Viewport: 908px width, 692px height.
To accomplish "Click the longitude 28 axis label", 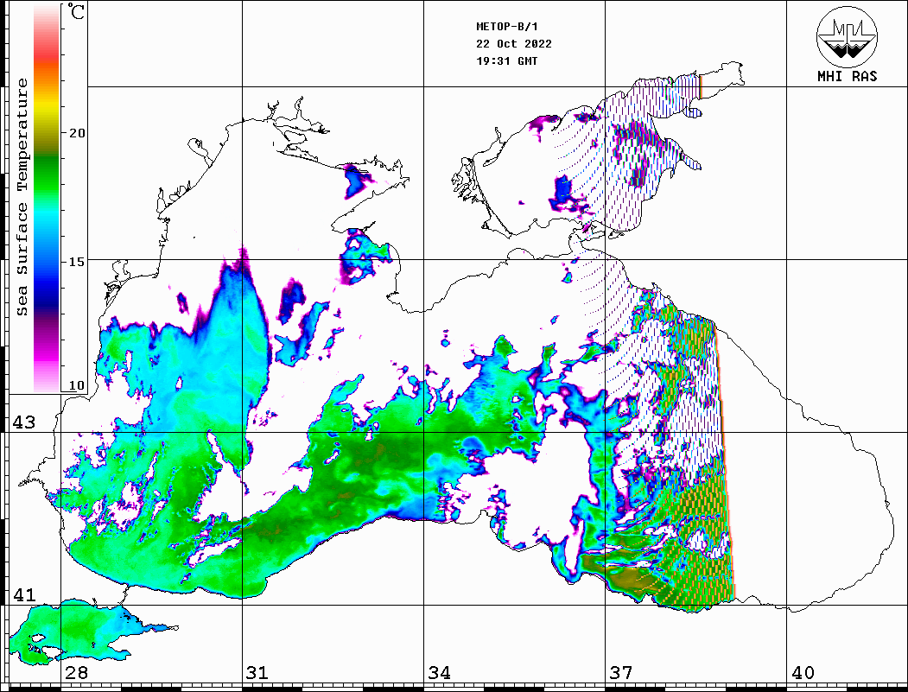I will point(75,673).
